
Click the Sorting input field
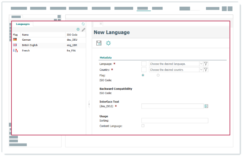[175, 121]
